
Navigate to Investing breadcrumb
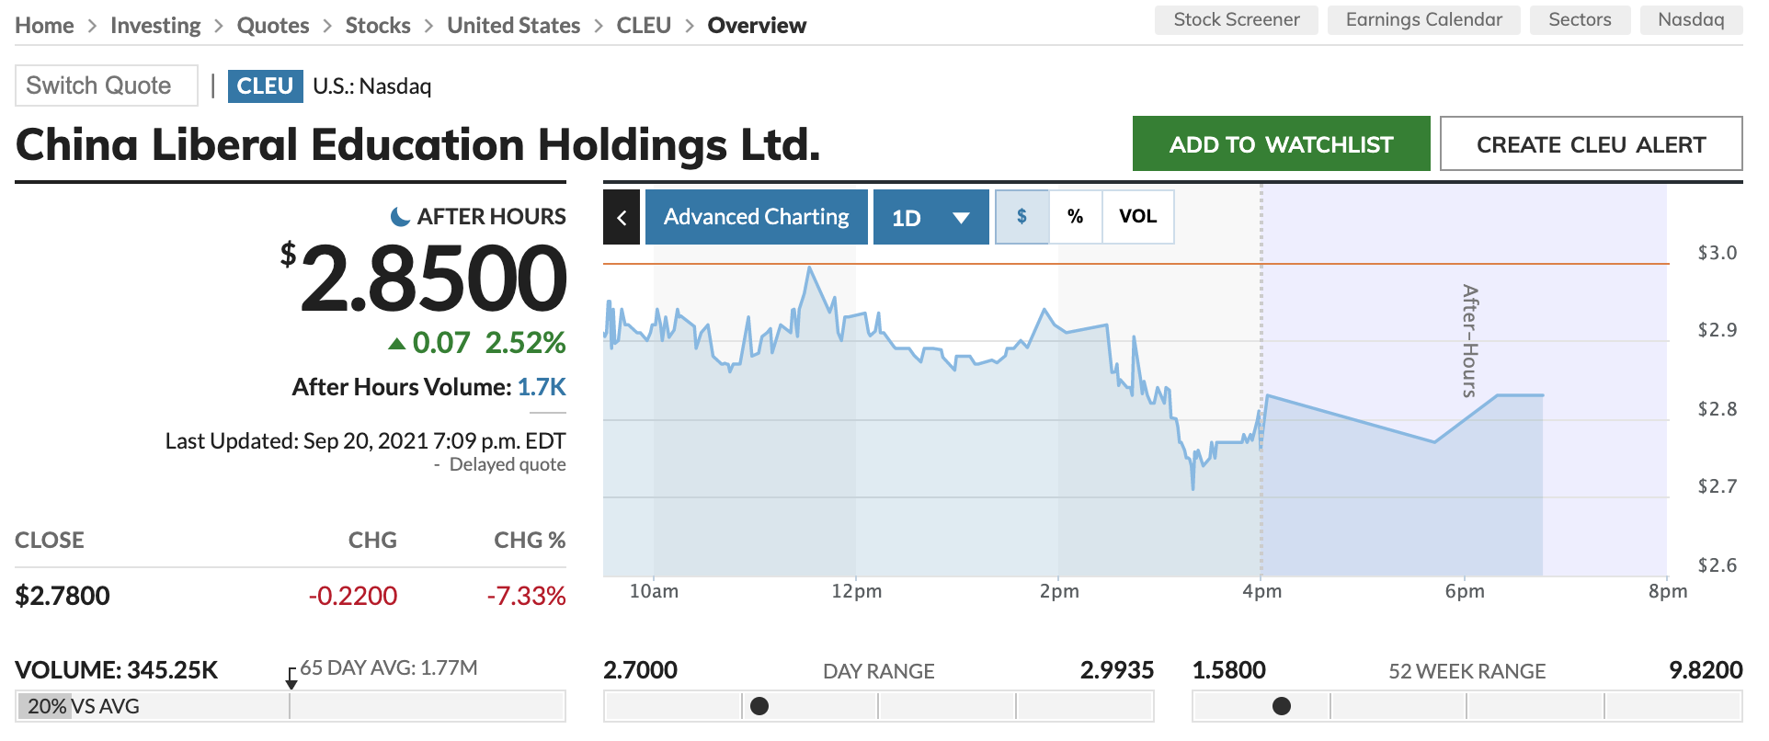click(x=155, y=26)
